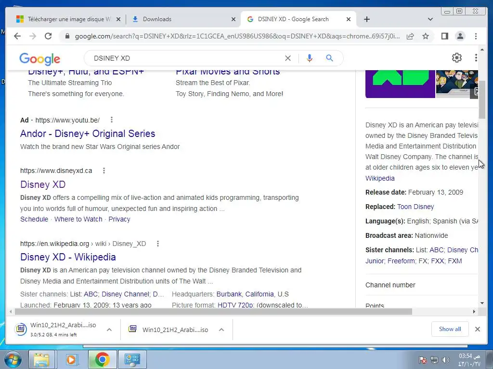Open the Disney XD disneyxd.ca result
Image resolution: width=493 pixels, height=369 pixels.
coord(43,184)
